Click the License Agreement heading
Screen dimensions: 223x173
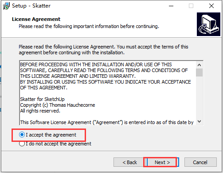coord(36,19)
